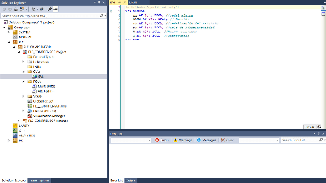Image resolution: width=326 pixels, height=183 pixels.
Task: Switch to the MAIN editor tab
Action: click(x=133, y=2)
